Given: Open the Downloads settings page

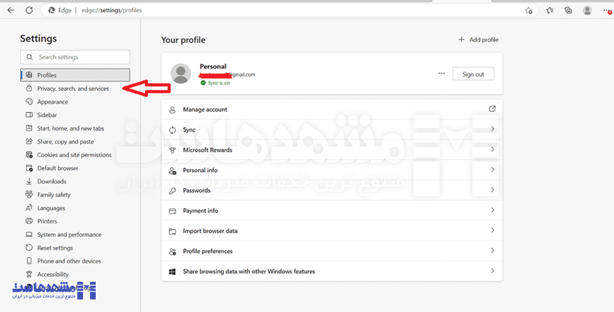Looking at the screenshot, I should click(51, 181).
